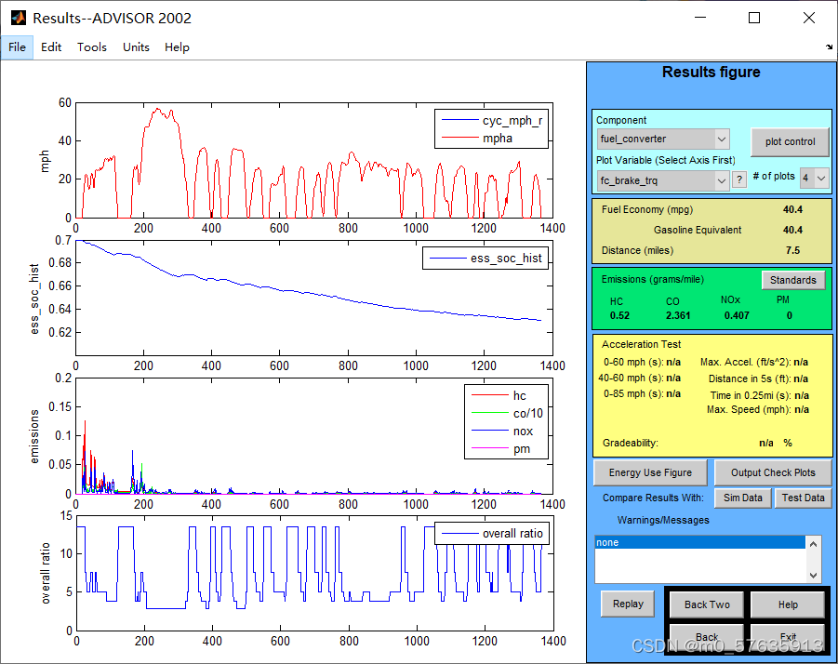Viewport: 838px width, 664px height.
Task: Open the Energy Use Figure
Action: [x=649, y=472]
